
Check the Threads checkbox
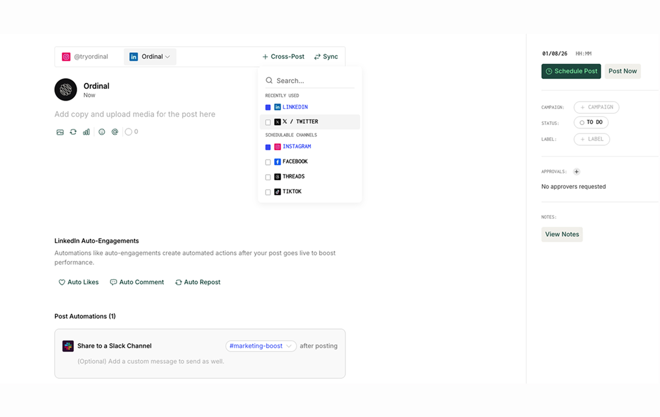(268, 177)
